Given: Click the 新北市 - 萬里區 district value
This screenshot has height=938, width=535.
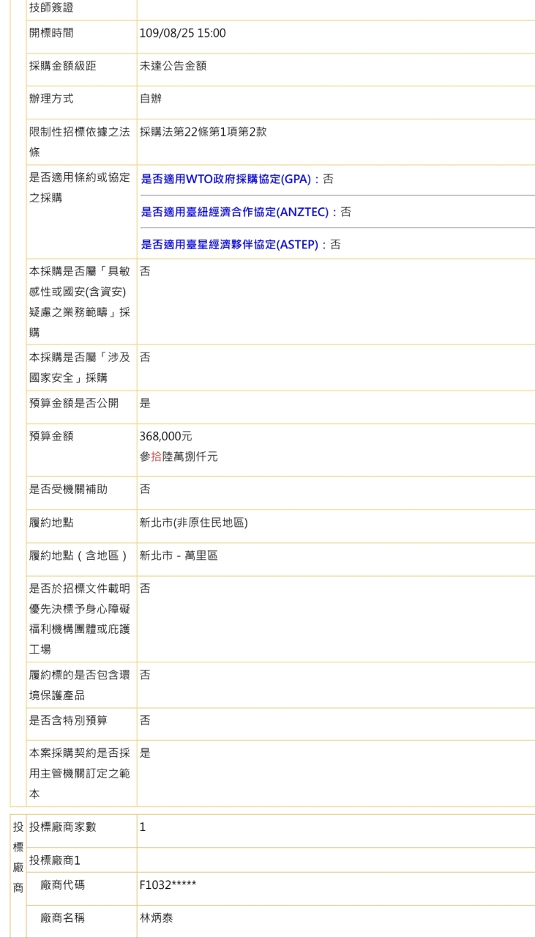Looking at the screenshot, I should click(179, 555).
